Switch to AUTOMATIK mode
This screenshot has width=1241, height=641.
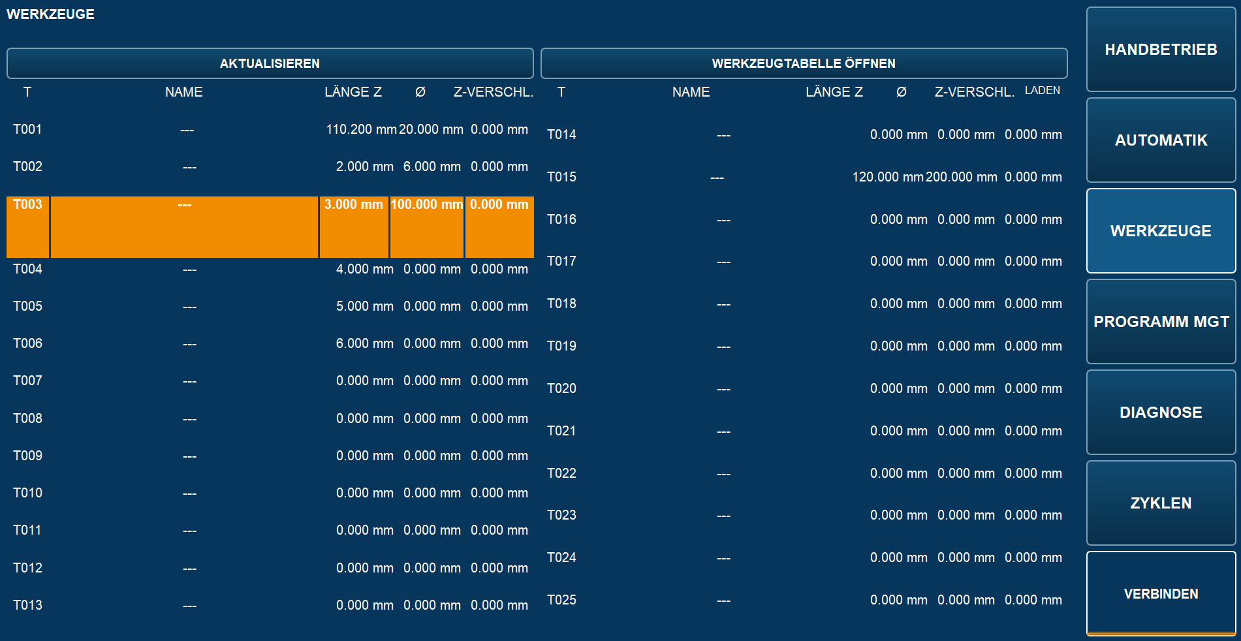[x=1161, y=140]
